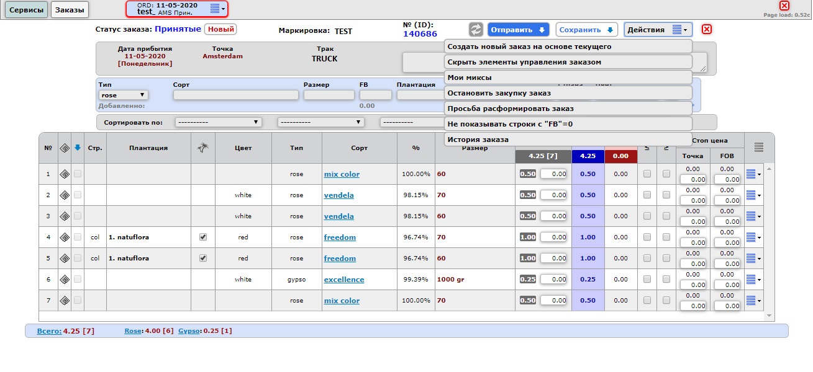Click the diamond icon in row 1
The width and height of the screenshot is (813, 372).
click(x=64, y=174)
